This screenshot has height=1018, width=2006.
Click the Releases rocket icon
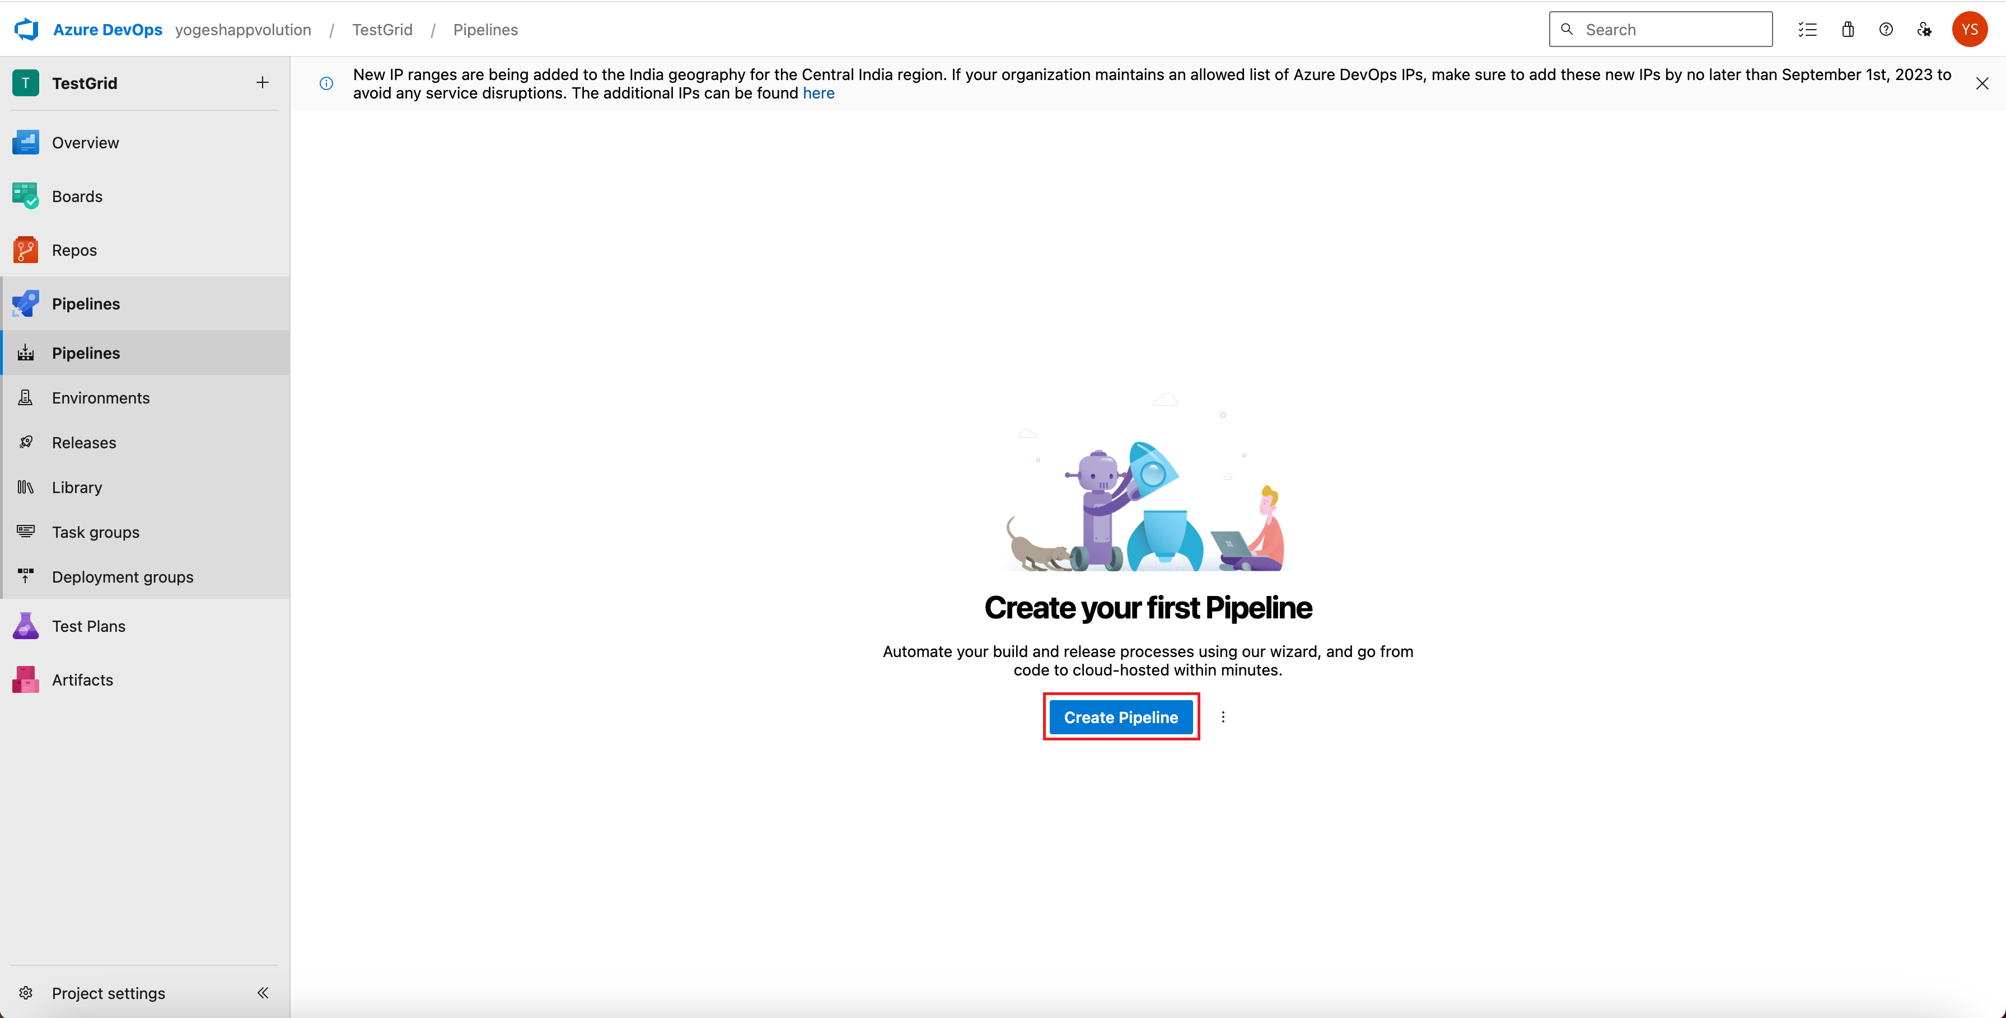(x=26, y=442)
